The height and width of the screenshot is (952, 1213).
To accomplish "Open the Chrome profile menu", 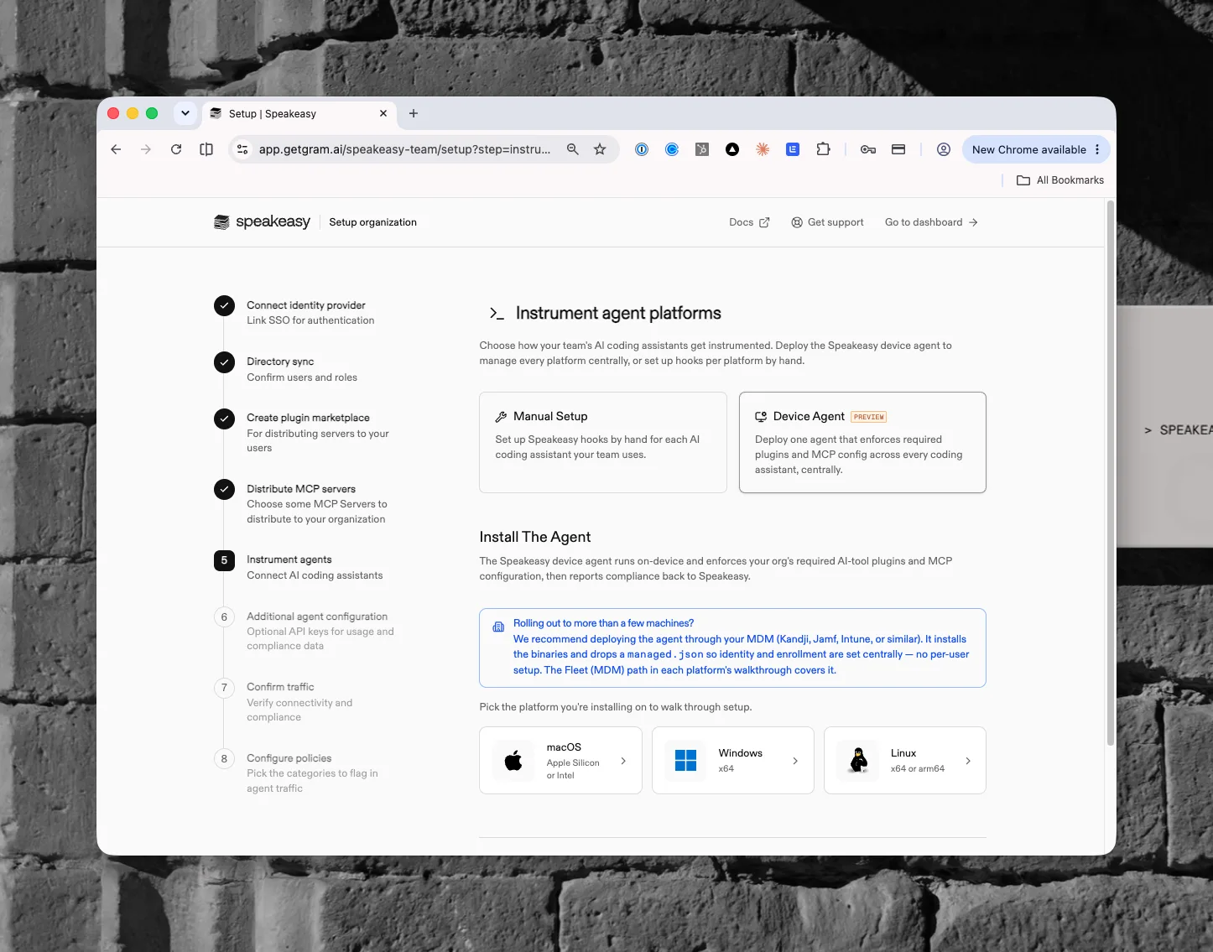I will click(944, 149).
